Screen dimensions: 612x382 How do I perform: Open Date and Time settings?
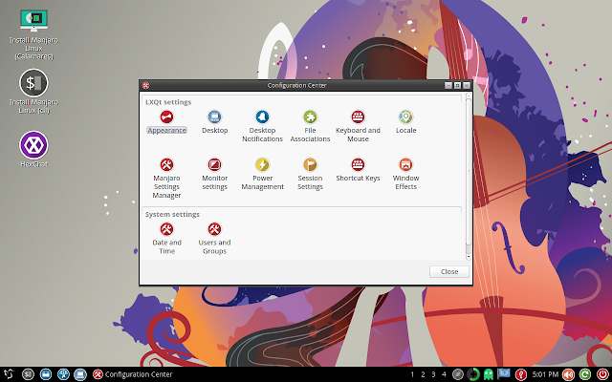click(166, 239)
